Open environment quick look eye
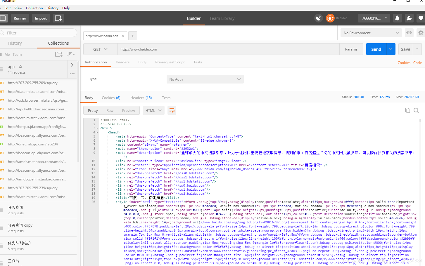425x266 pixels. (409, 33)
